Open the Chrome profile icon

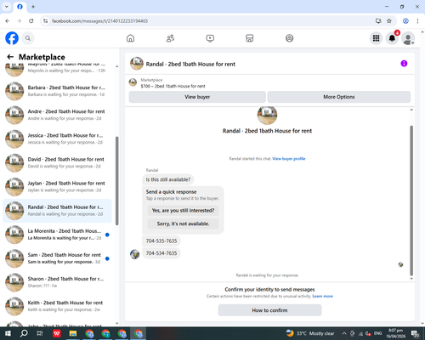pos(405,21)
